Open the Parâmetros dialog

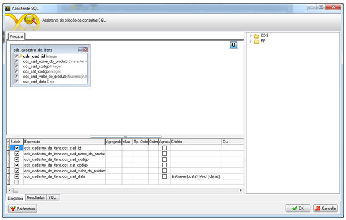pyautogui.click(x=23, y=209)
